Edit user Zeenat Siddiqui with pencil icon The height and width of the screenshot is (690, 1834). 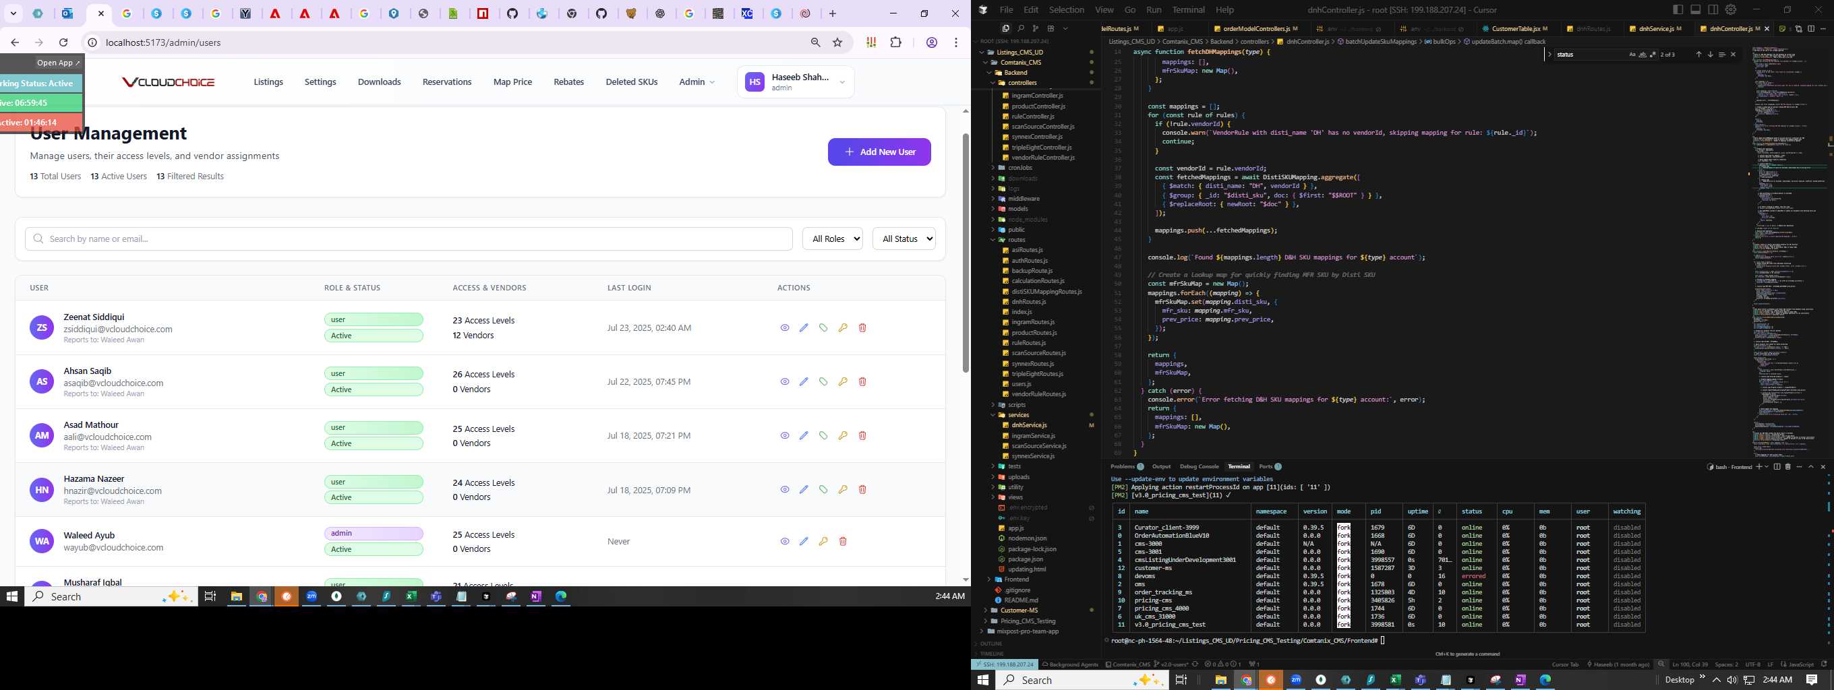pyautogui.click(x=804, y=328)
